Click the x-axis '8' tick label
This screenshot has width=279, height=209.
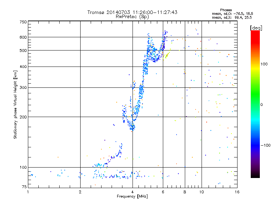(185, 192)
